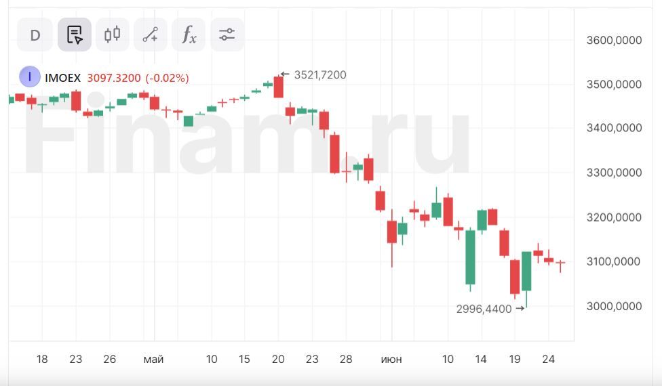Toggle the data cursor info tool
Image resolution: width=662 pixels, height=386 pixels.
pyautogui.click(x=75, y=35)
